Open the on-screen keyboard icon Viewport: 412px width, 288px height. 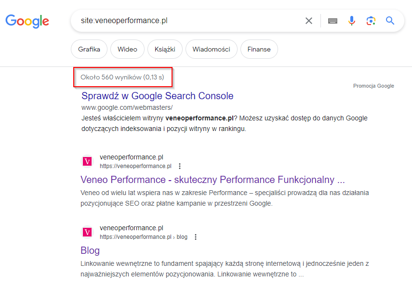point(332,21)
